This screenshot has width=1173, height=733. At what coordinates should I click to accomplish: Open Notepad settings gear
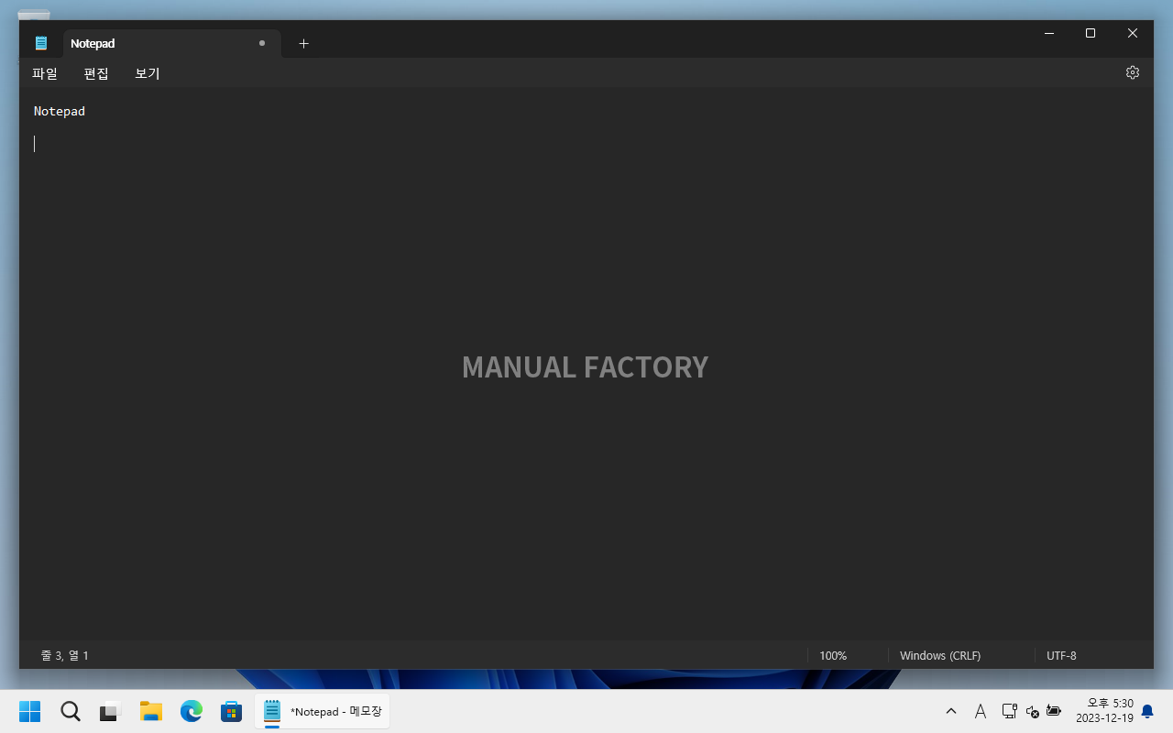pos(1133,72)
